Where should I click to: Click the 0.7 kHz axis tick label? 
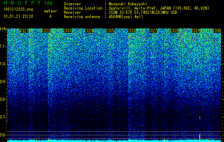[3, 117]
